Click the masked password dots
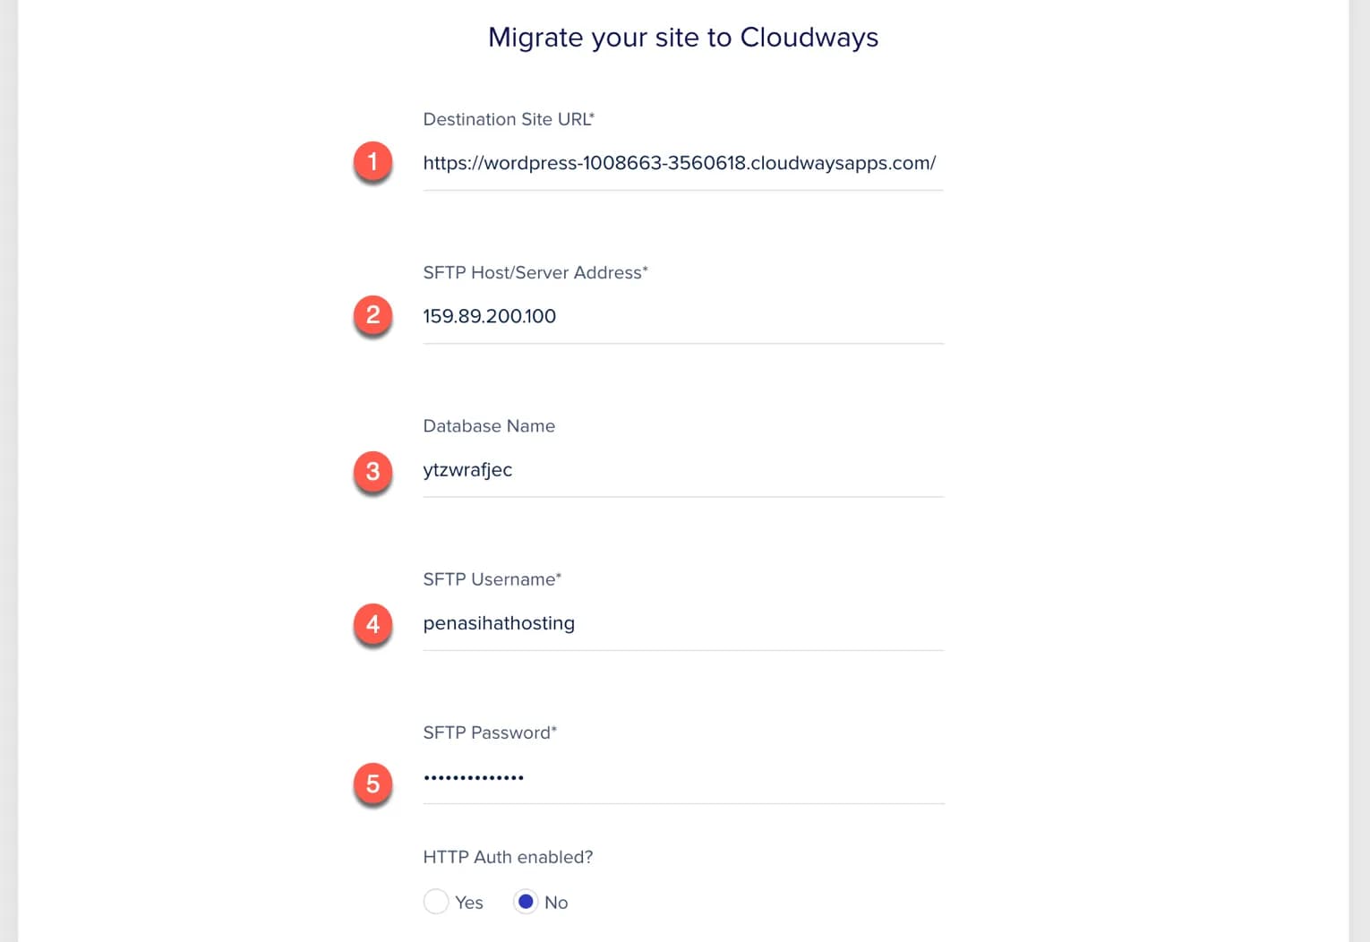This screenshot has height=942, width=1370. [x=474, y=777]
